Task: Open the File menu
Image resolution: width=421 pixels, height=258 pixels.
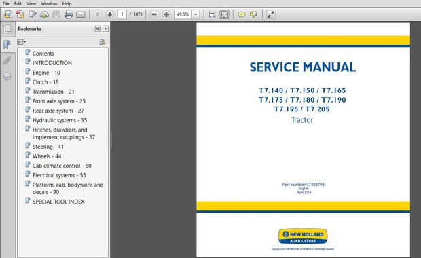Action: point(5,4)
